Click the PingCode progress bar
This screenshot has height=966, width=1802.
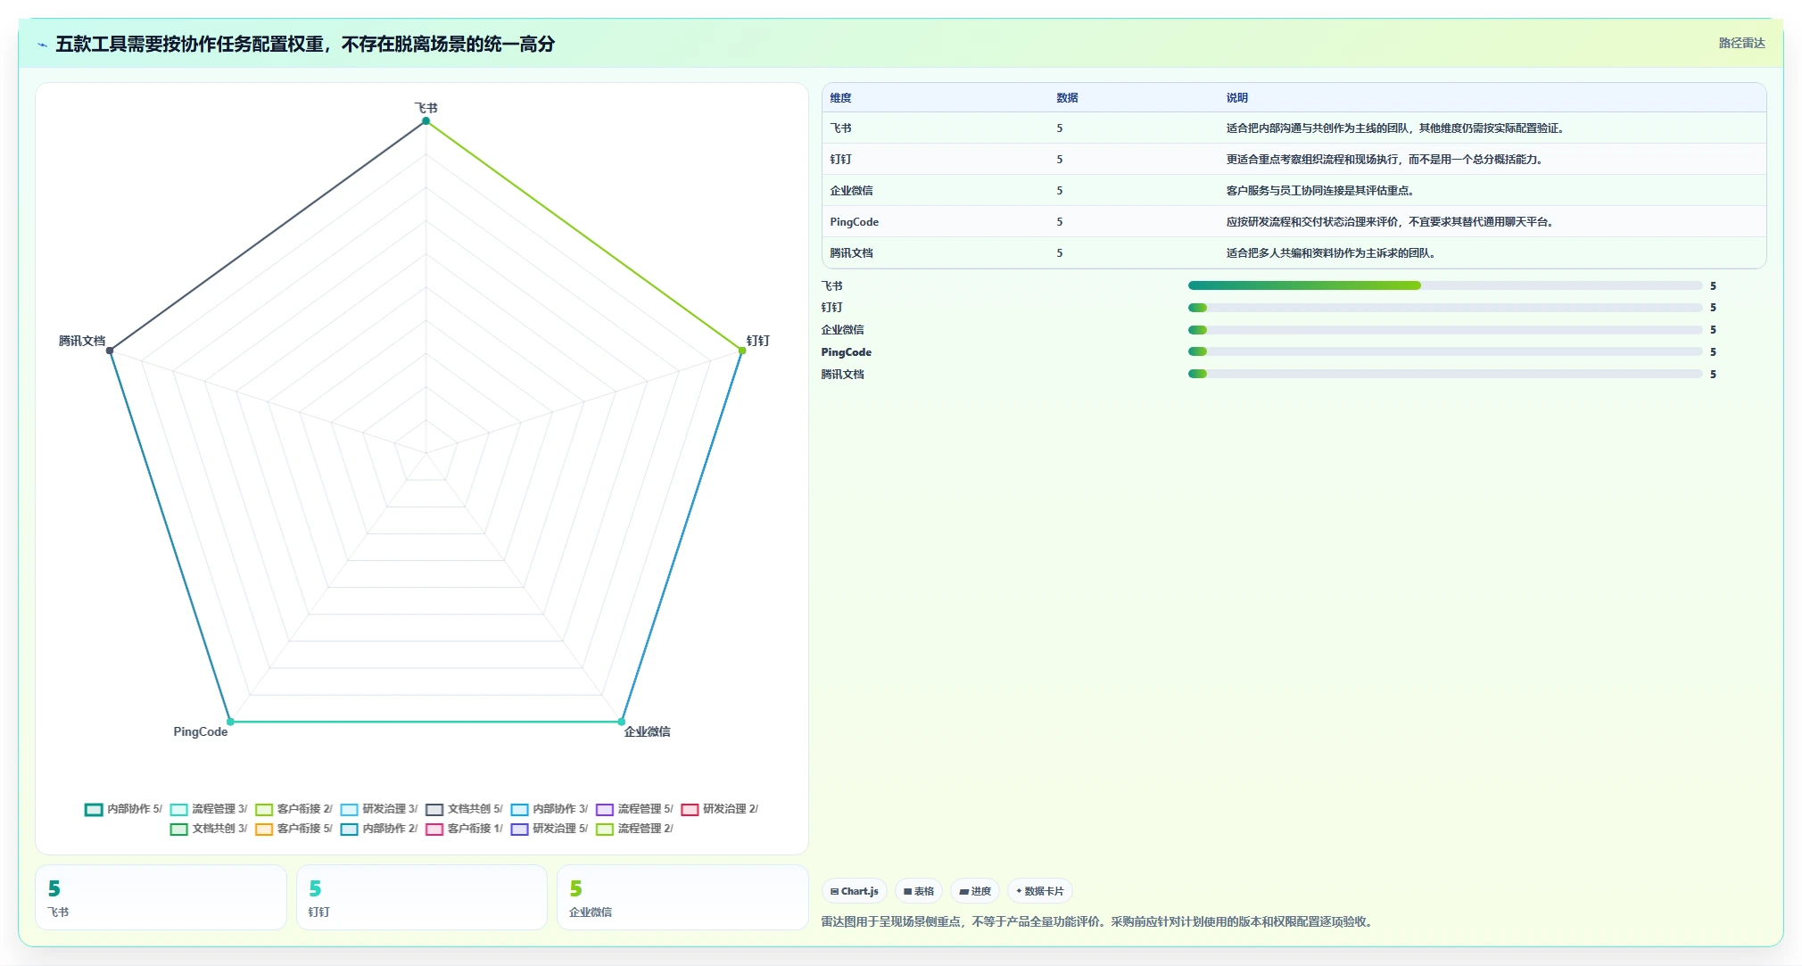(x=1445, y=351)
